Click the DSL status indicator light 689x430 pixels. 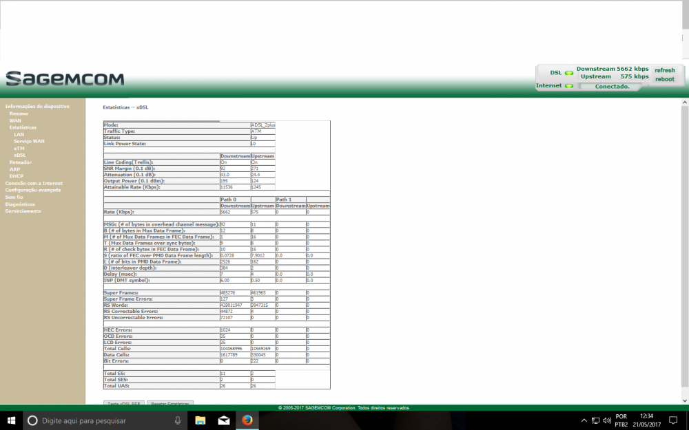click(569, 72)
